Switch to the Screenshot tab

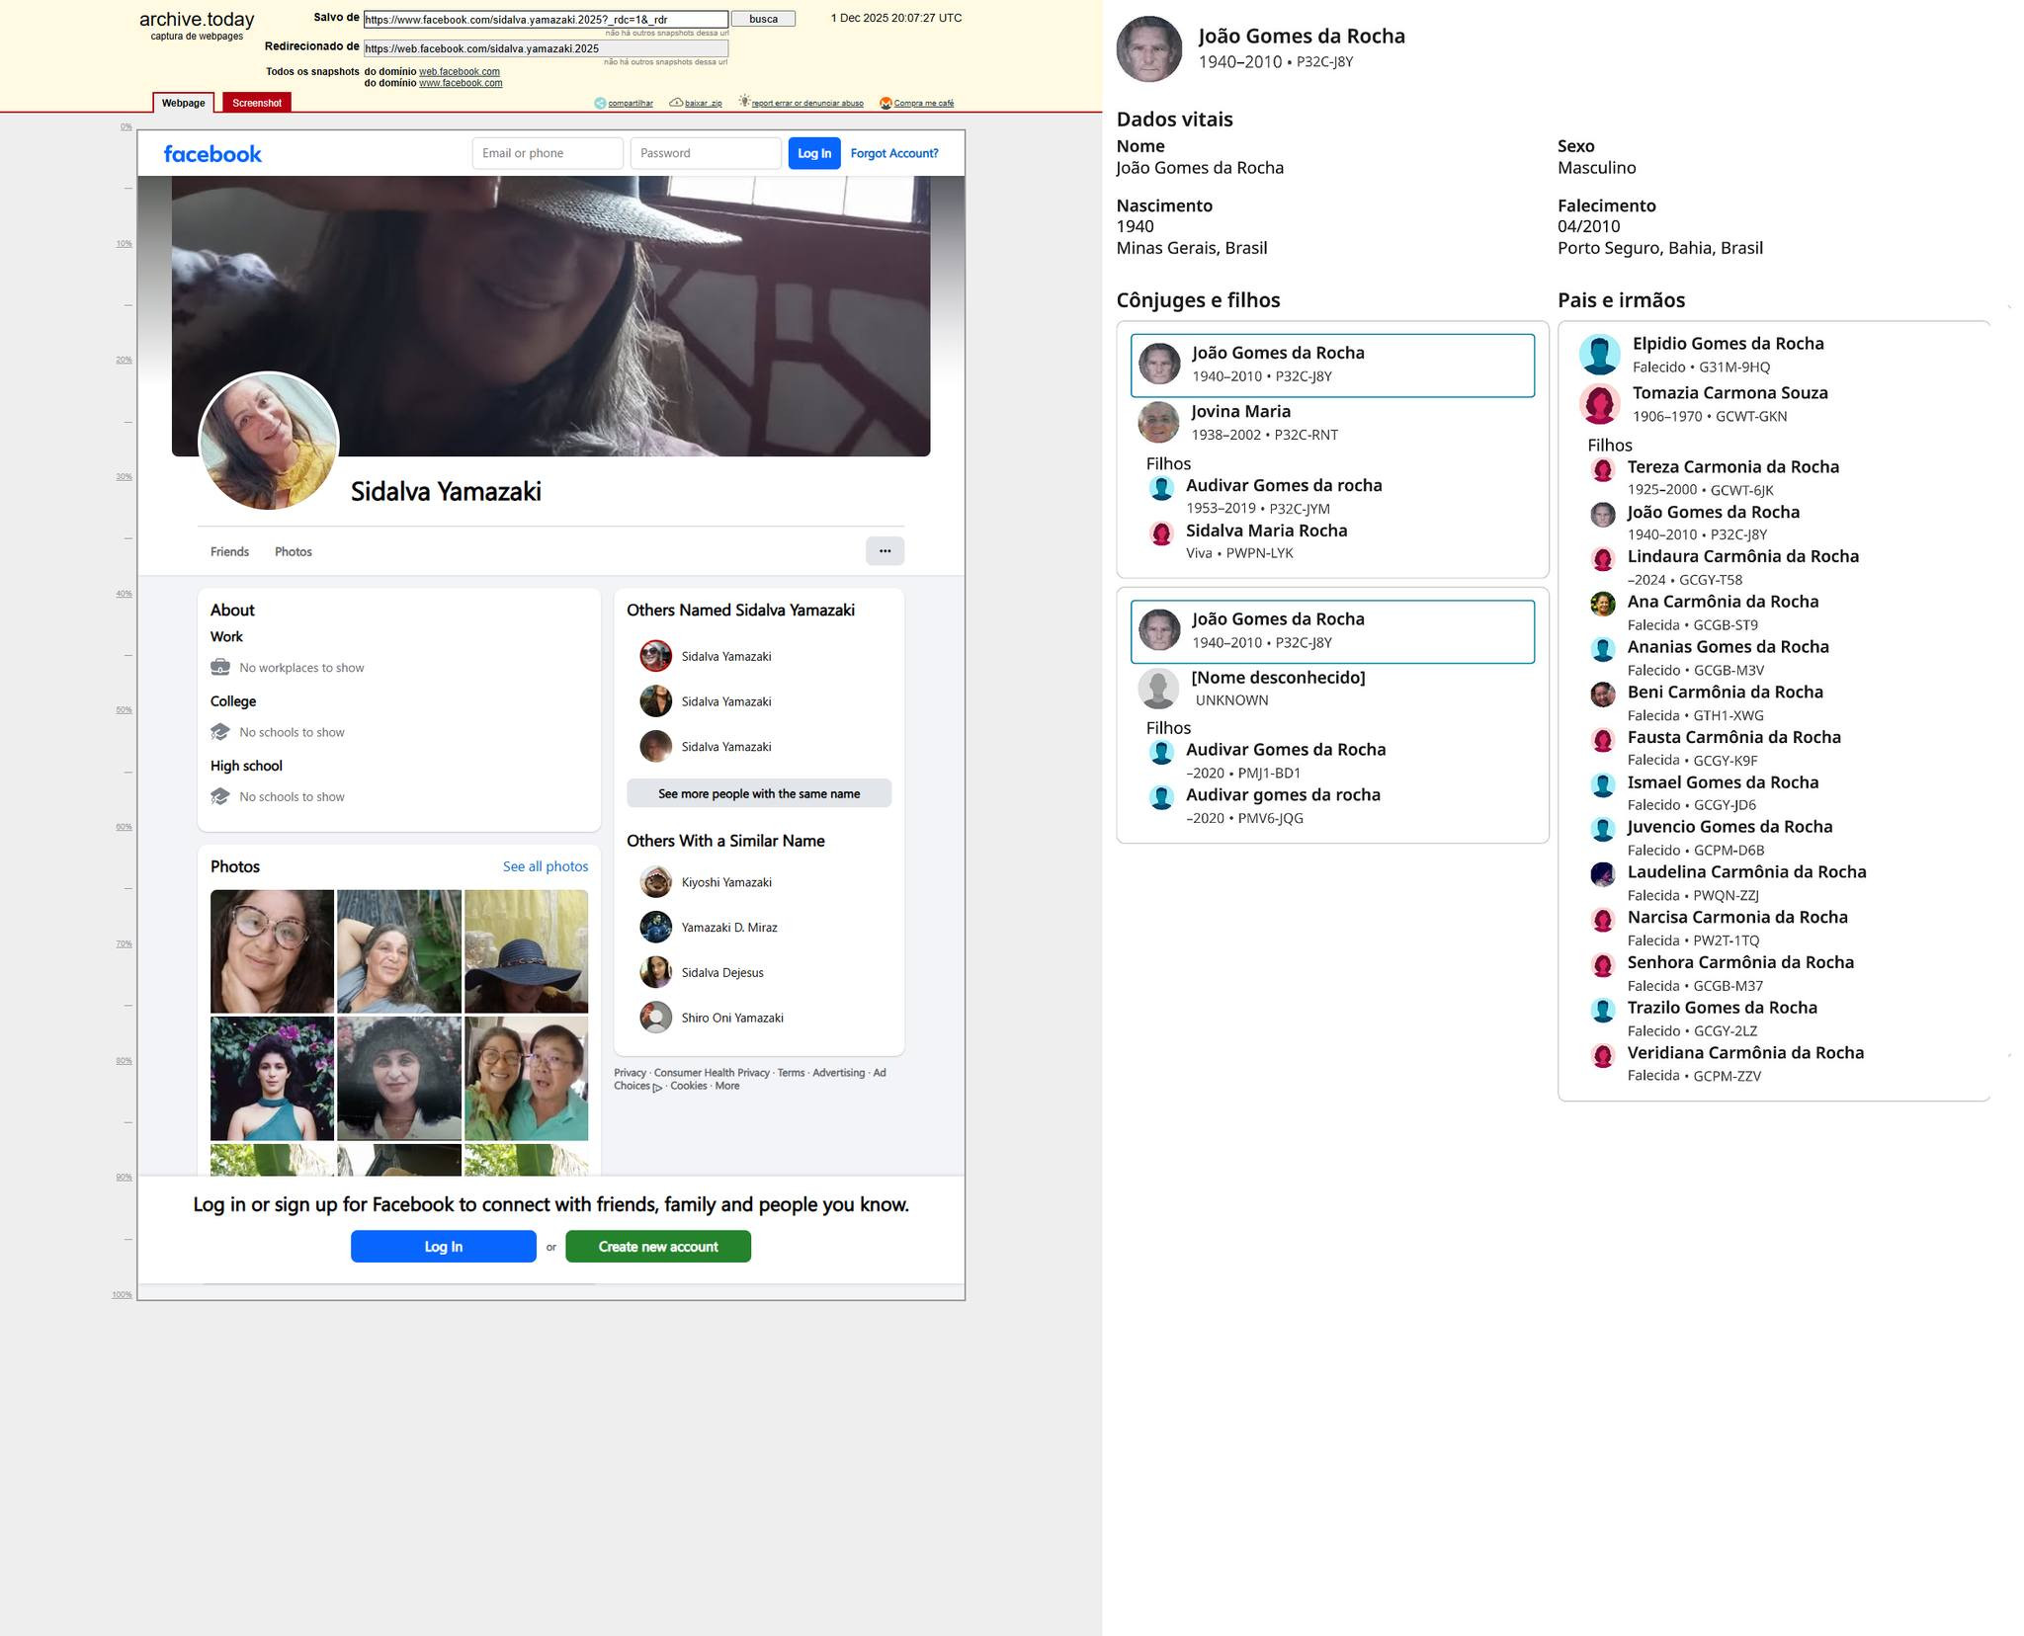click(257, 103)
